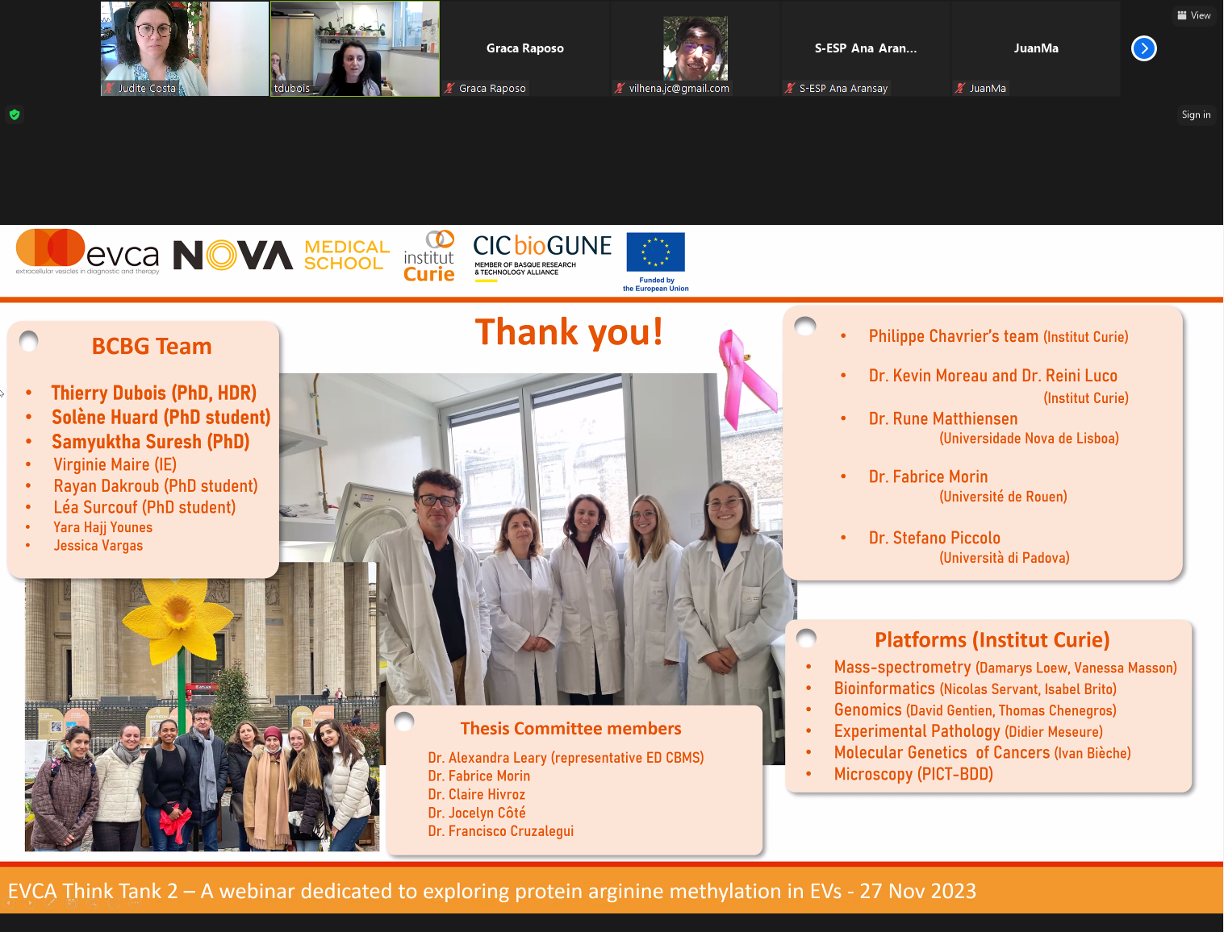The image size is (1224, 932).
Task: Select vilhena.jc@gmail.com profile picture tile
Action: 695,48
